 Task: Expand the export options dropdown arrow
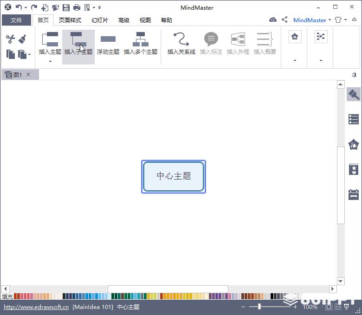94,7
